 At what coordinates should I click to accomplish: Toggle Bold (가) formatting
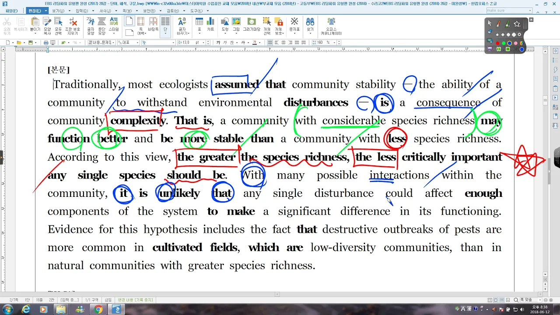(x=218, y=42)
